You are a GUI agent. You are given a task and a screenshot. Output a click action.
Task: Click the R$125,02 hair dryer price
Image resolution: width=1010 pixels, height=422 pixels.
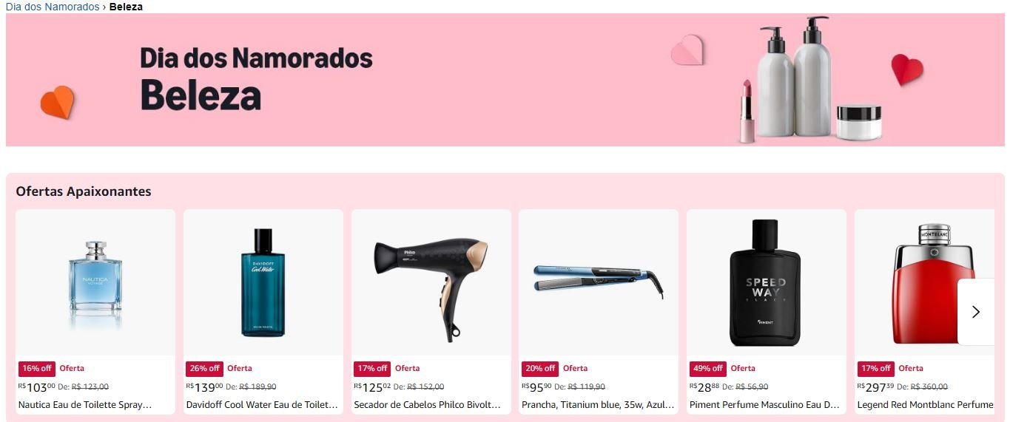pyautogui.click(x=372, y=387)
